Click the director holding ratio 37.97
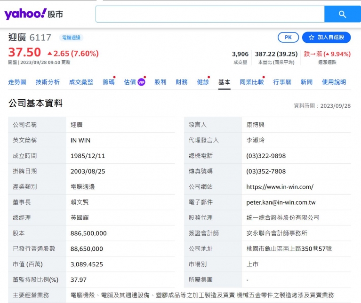 pyautogui.click(x=79, y=280)
